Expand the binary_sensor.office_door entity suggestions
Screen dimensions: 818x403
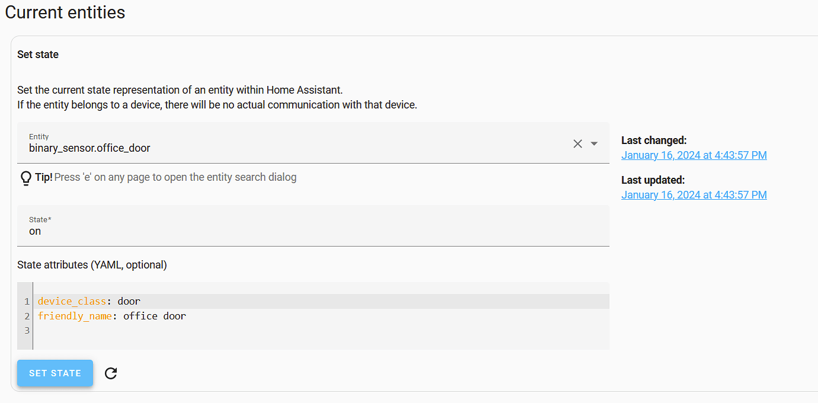594,143
